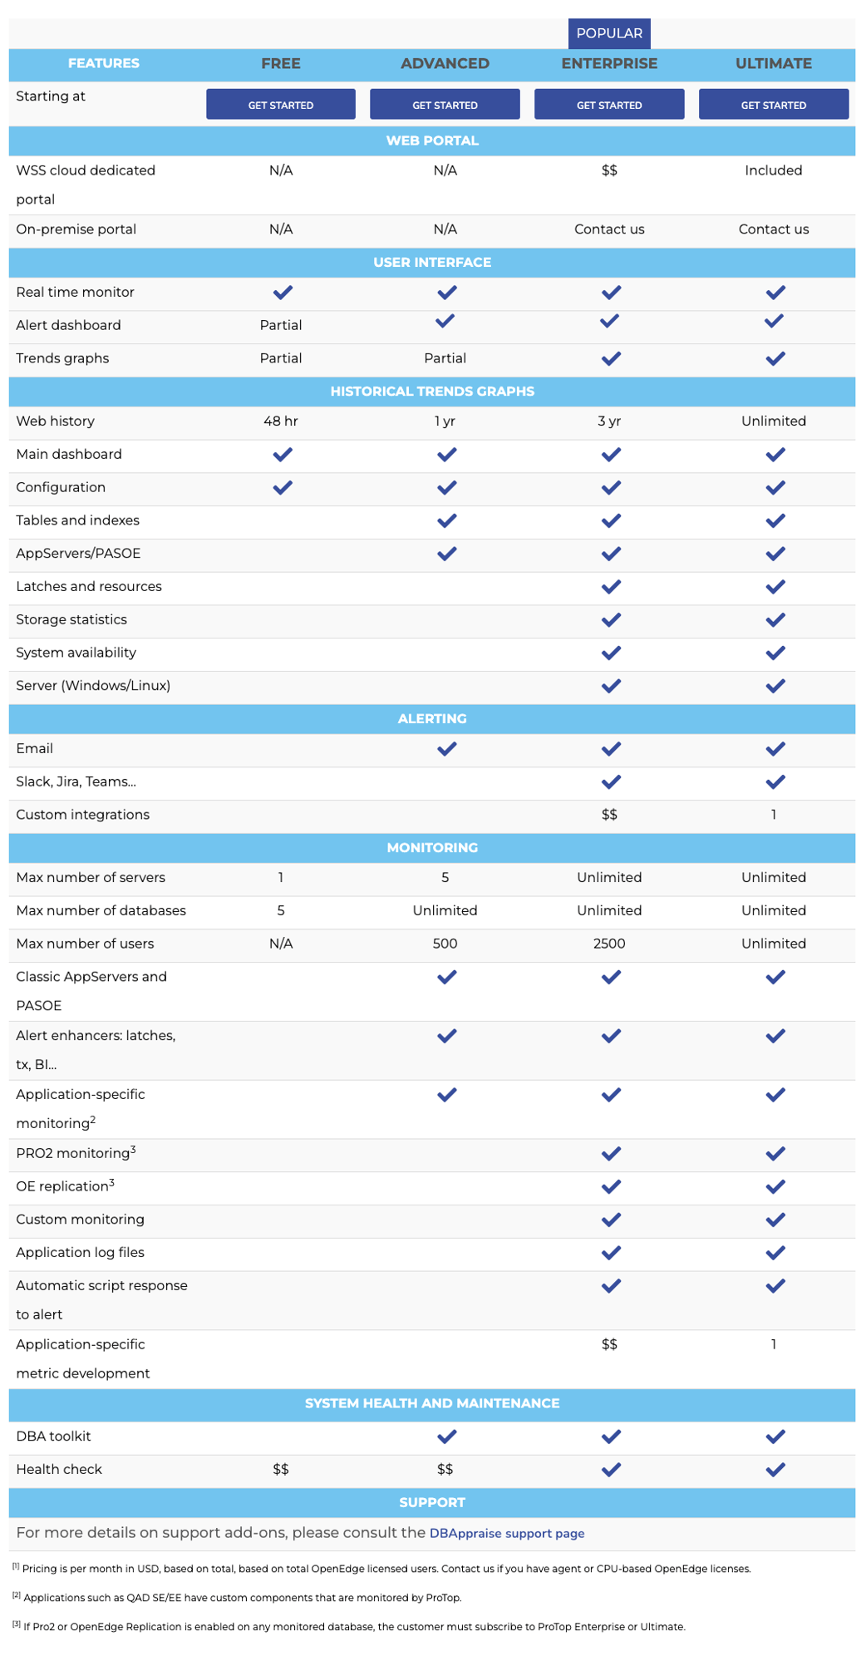Open the DBAppraise support page link
This screenshot has height=1661, width=866.
[x=507, y=1533]
